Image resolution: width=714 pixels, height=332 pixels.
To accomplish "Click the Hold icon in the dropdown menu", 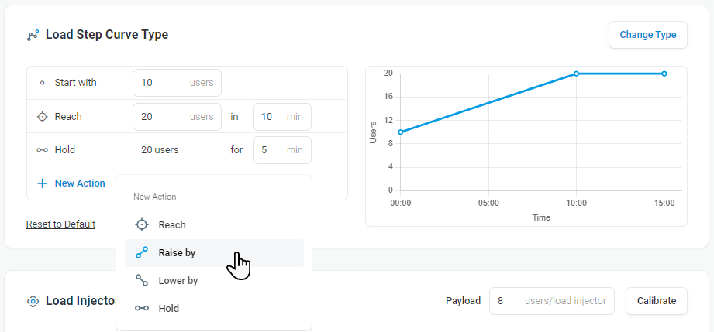I will click(x=142, y=308).
